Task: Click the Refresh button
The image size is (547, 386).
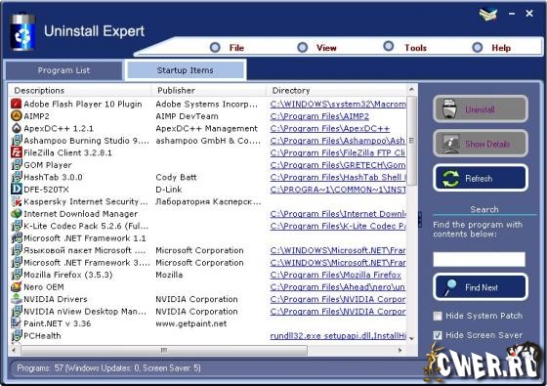Action: 481,178
